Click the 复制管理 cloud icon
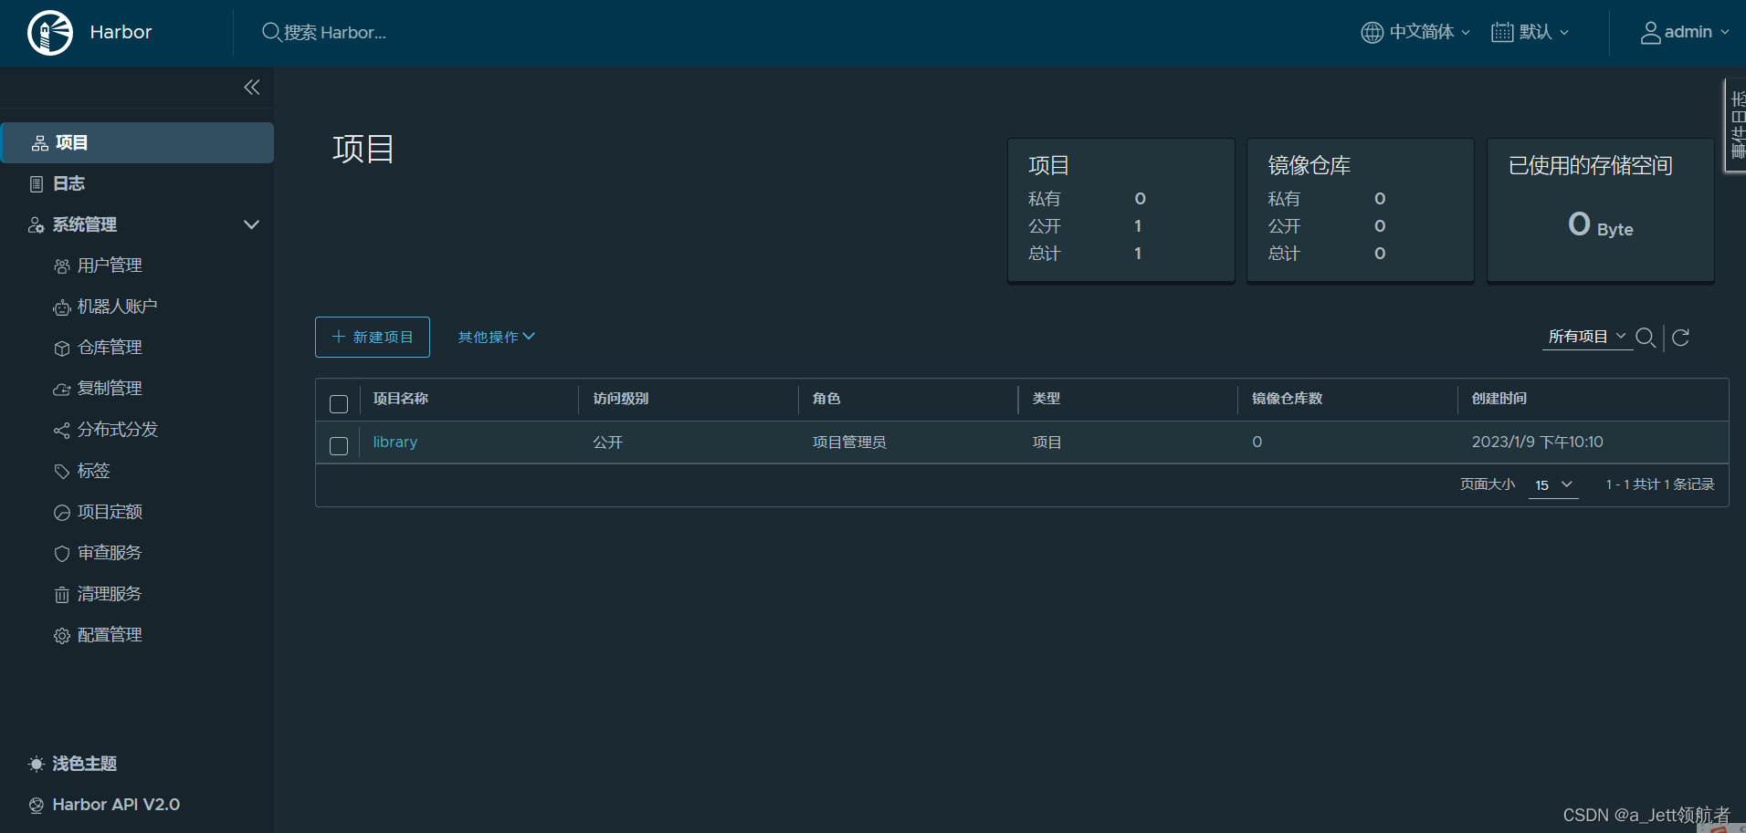Viewport: 1746px width, 833px height. (62, 390)
